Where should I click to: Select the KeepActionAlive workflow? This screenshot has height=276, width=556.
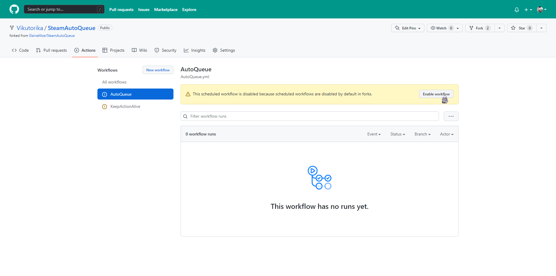click(x=125, y=107)
